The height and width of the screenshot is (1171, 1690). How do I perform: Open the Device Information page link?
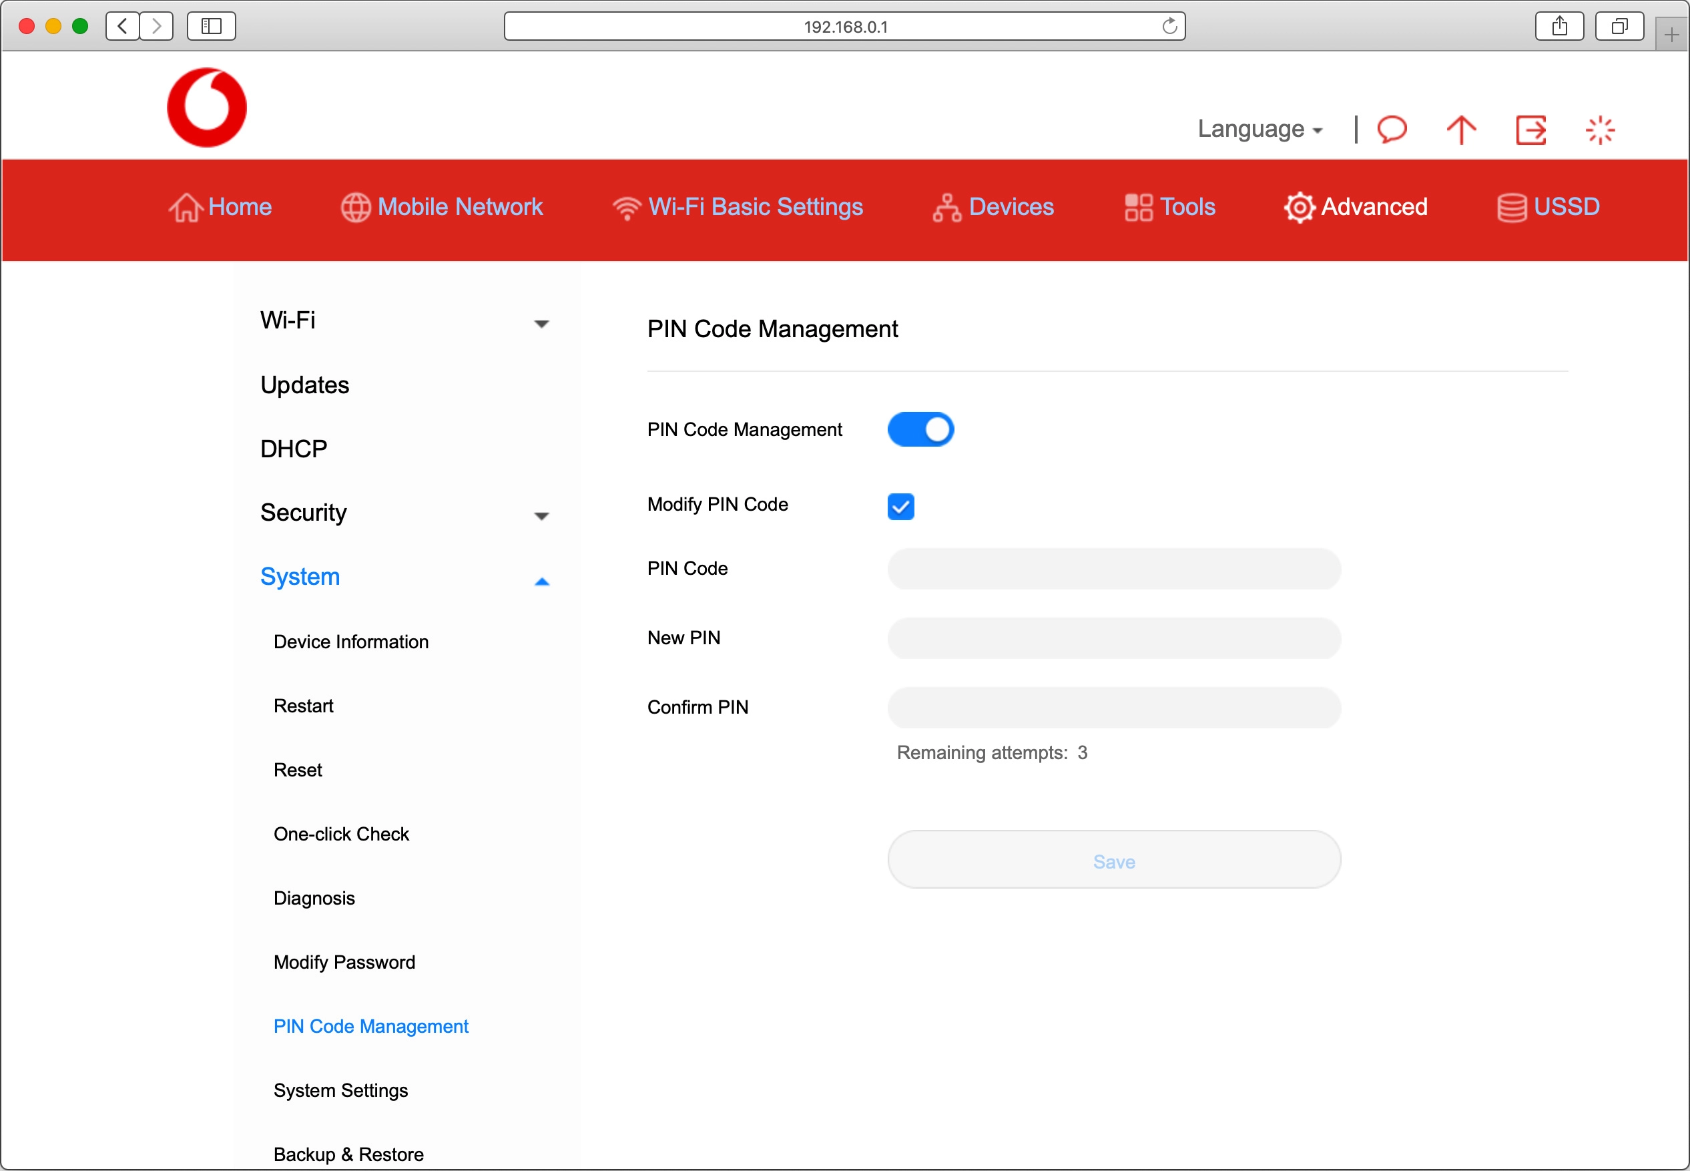pos(350,642)
